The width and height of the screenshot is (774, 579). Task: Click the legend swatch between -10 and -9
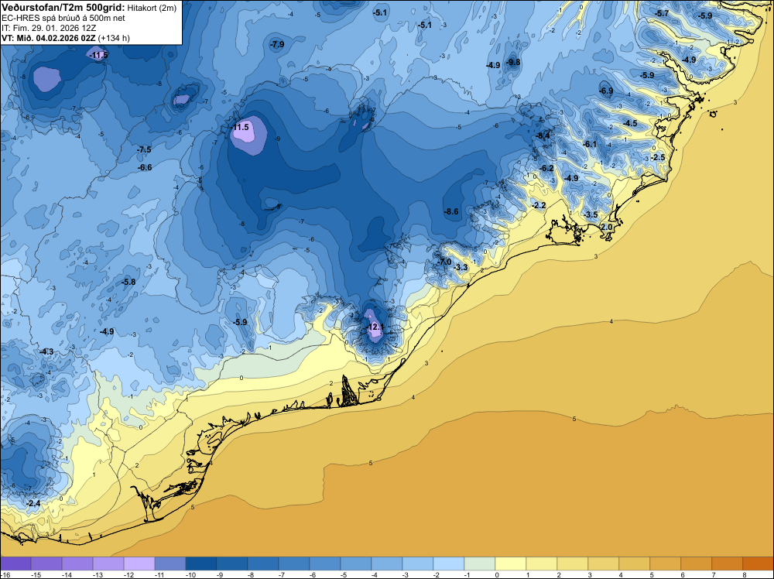[x=201, y=564]
